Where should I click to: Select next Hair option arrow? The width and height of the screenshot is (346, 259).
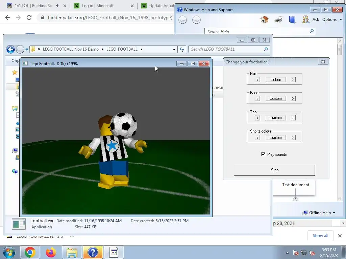click(293, 80)
